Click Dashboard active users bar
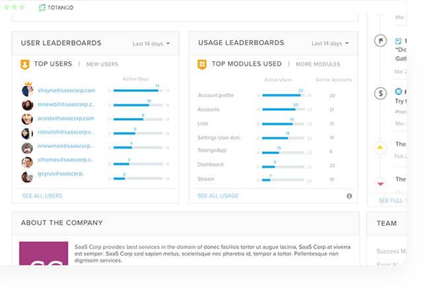423x289 pixels. click(x=284, y=167)
